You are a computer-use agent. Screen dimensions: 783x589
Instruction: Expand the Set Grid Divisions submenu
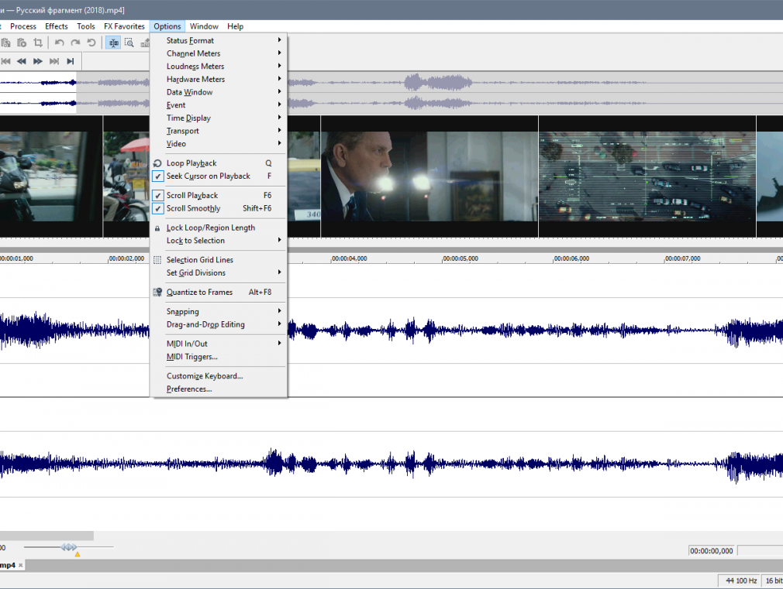tap(196, 273)
